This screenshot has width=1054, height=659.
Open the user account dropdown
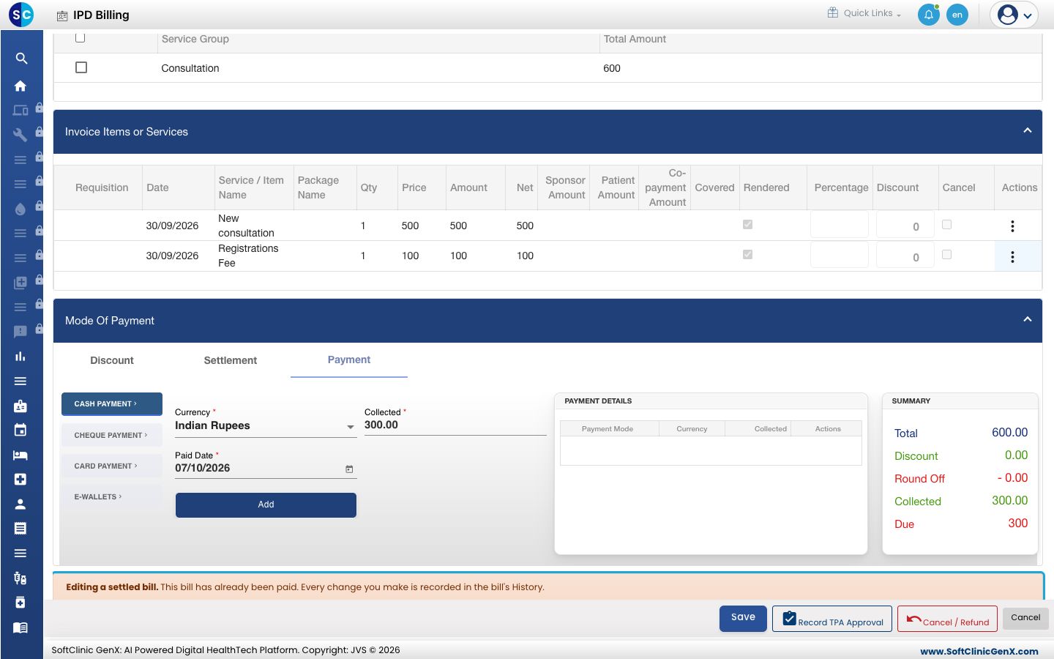1014,15
